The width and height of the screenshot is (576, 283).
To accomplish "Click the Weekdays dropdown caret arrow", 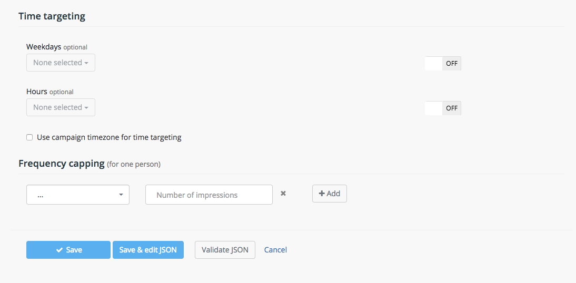I will tap(86, 63).
